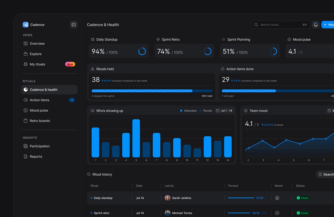This screenshot has width=334, height=217.
Task: Toggle Attended legend series
Action: point(188,111)
